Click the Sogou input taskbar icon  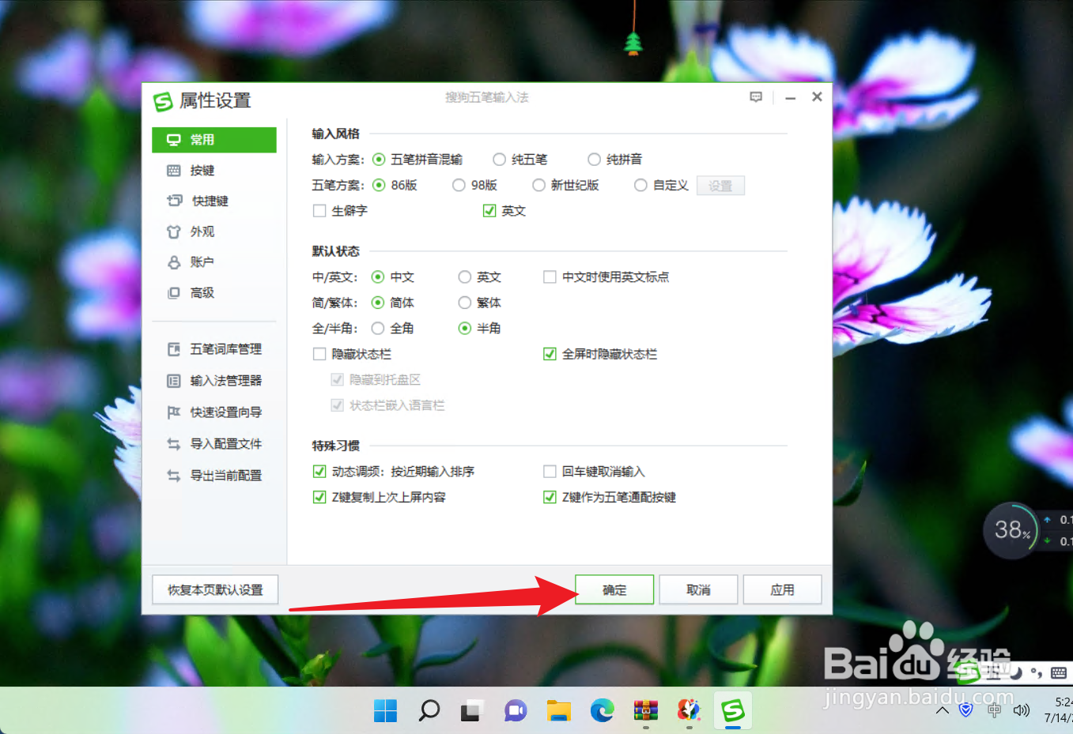[x=733, y=711]
